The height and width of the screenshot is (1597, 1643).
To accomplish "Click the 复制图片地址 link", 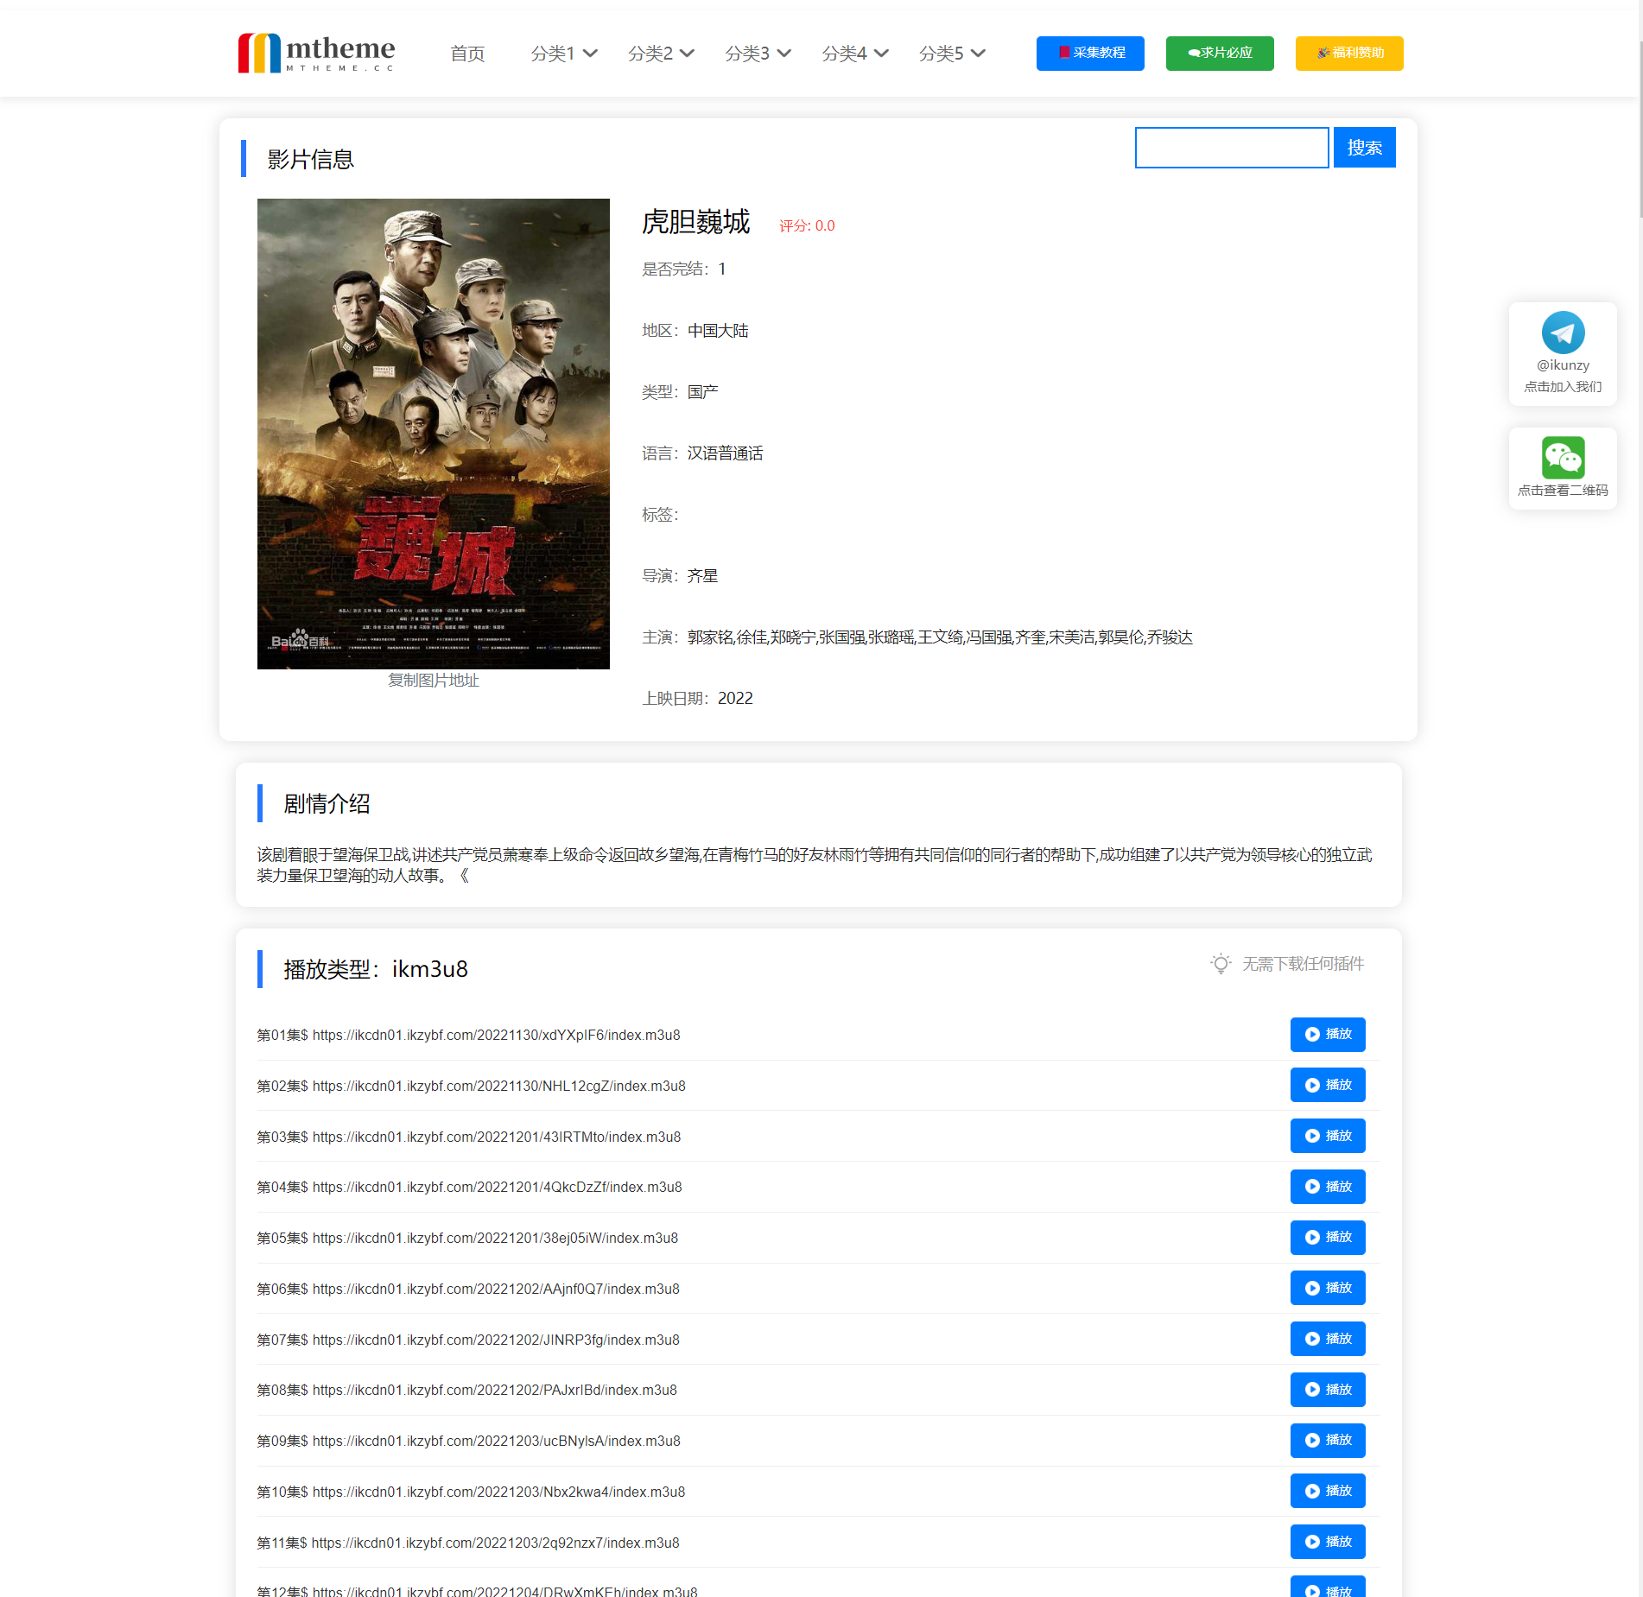I will point(434,681).
